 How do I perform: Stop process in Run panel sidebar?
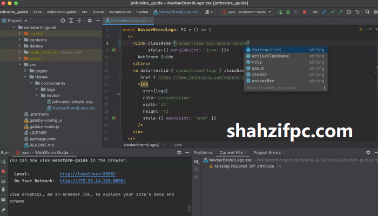(3, 171)
